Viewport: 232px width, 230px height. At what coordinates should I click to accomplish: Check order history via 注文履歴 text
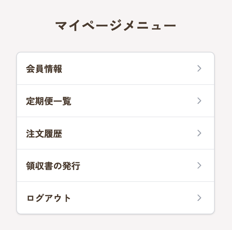44,134
